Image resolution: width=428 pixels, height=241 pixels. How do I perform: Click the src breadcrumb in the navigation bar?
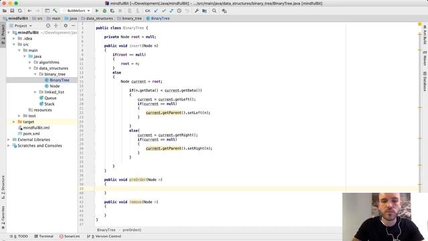[37, 18]
